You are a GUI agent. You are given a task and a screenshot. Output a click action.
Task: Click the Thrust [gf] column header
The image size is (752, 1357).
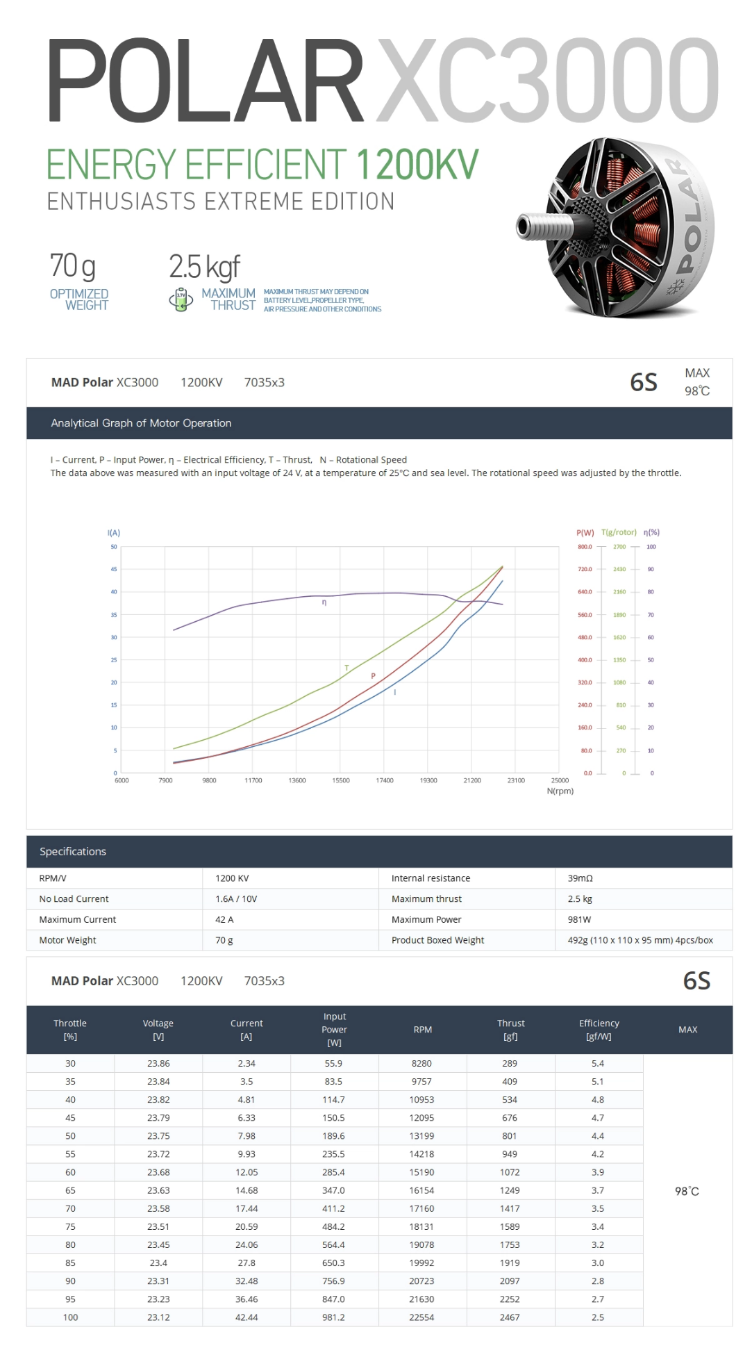tap(510, 1030)
